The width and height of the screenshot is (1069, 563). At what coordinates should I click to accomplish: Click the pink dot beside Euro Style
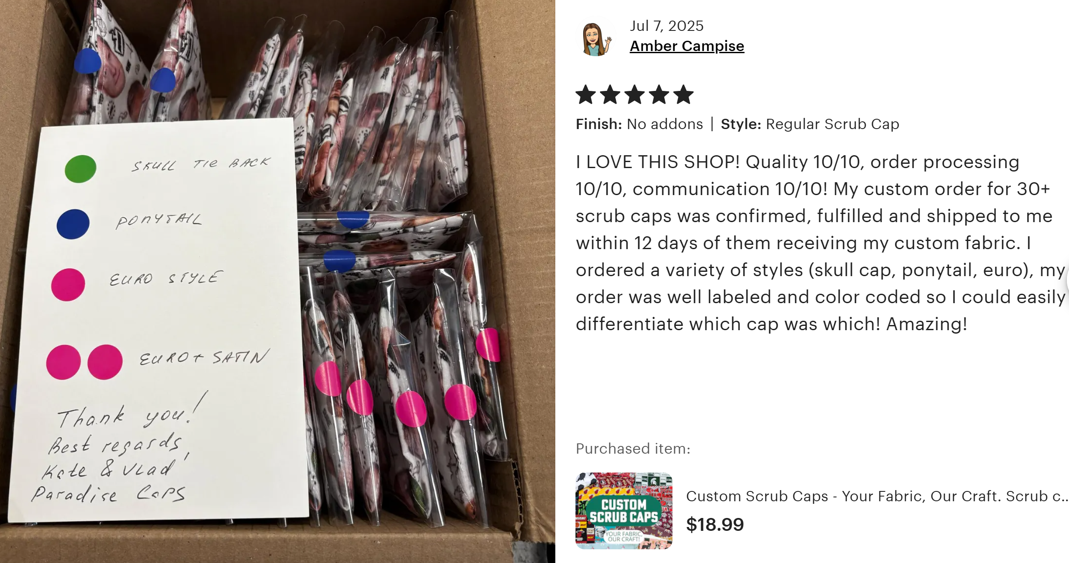68,284
